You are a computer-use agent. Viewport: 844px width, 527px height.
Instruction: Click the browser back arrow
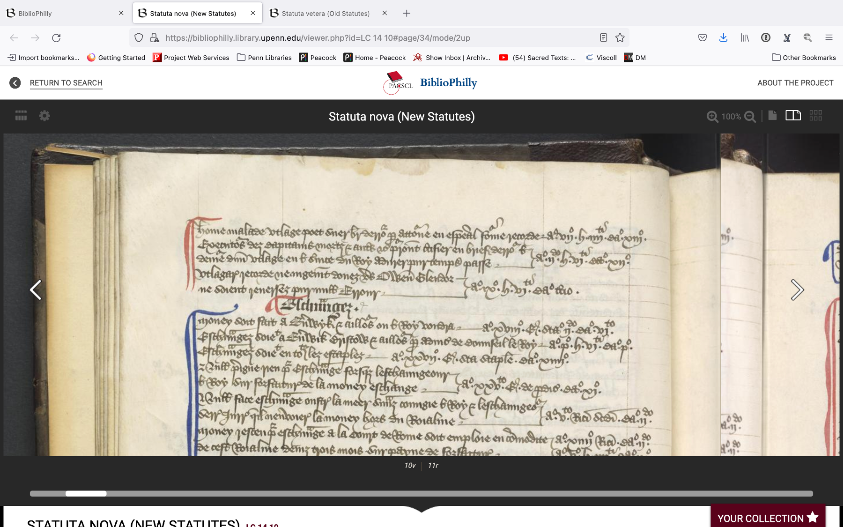pyautogui.click(x=14, y=38)
